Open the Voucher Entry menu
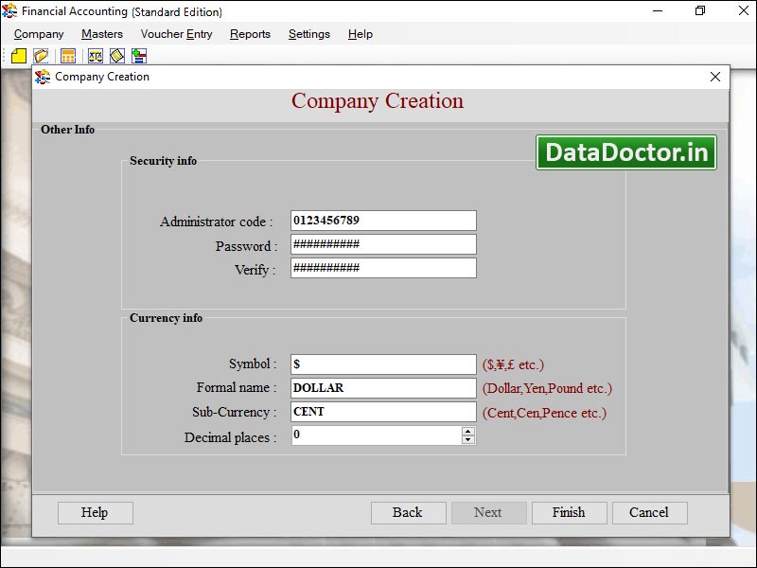The width and height of the screenshot is (757, 568). tap(176, 34)
